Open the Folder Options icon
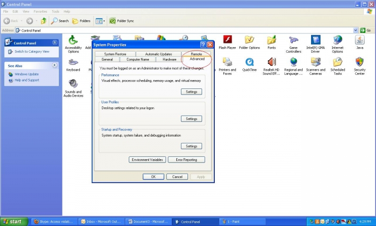 click(249, 40)
